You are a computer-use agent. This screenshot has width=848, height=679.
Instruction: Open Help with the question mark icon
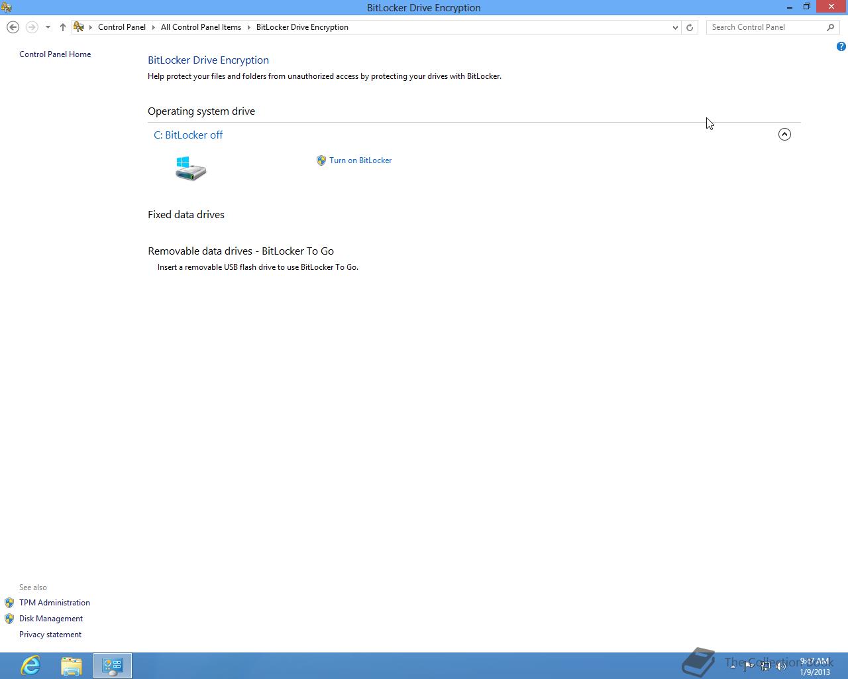[x=841, y=46]
